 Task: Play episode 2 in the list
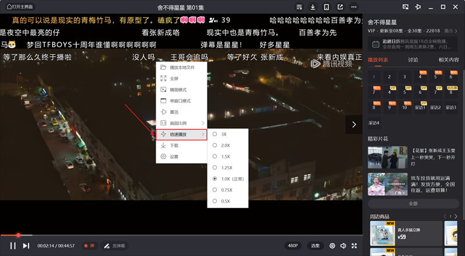point(389,77)
